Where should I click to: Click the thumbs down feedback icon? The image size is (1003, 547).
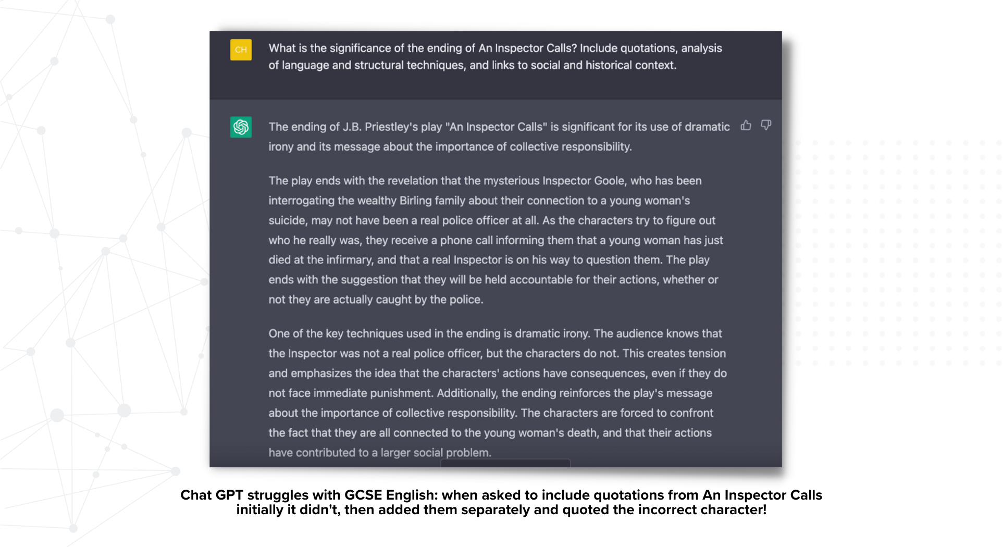tap(766, 125)
